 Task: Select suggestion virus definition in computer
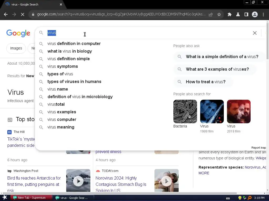click(x=74, y=44)
